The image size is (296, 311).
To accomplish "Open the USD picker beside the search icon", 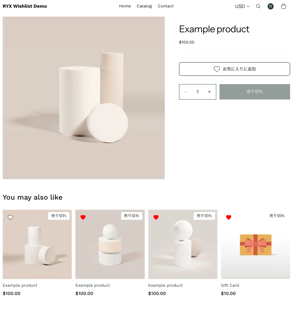I will (x=242, y=6).
